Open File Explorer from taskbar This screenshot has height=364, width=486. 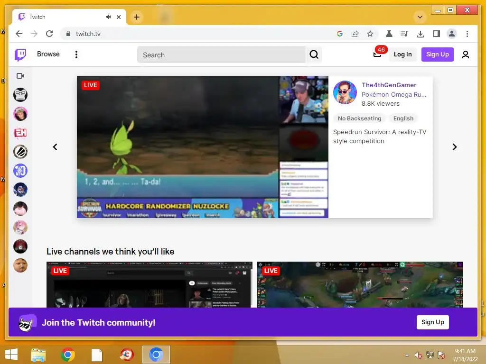click(x=38, y=355)
